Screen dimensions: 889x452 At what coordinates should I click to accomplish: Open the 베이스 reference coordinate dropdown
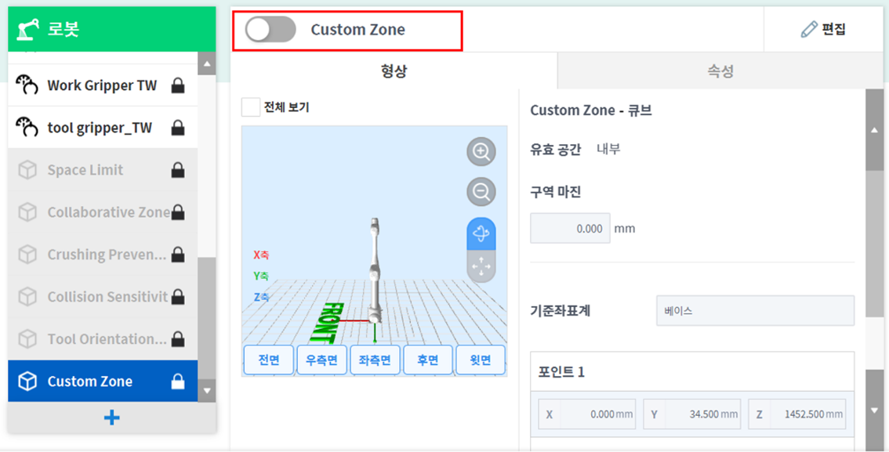(x=755, y=310)
